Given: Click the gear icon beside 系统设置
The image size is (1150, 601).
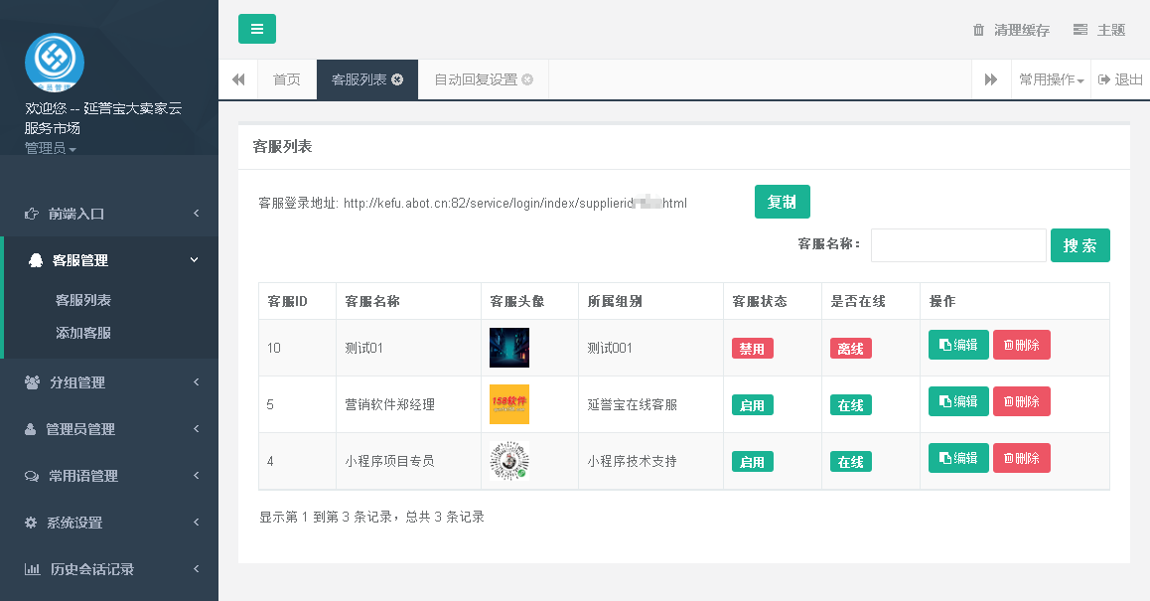Looking at the screenshot, I should click(x=31, y=523).
